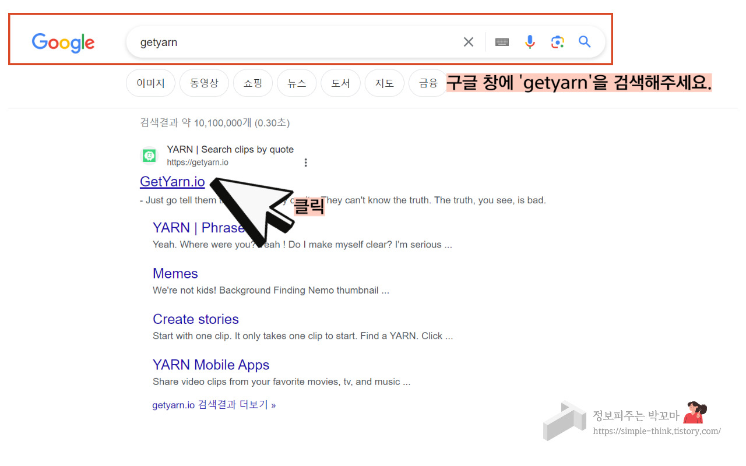This screenshot has width=746, height=466.
Task: Open Google Lens image search icon
Action: tap(558, 42)
